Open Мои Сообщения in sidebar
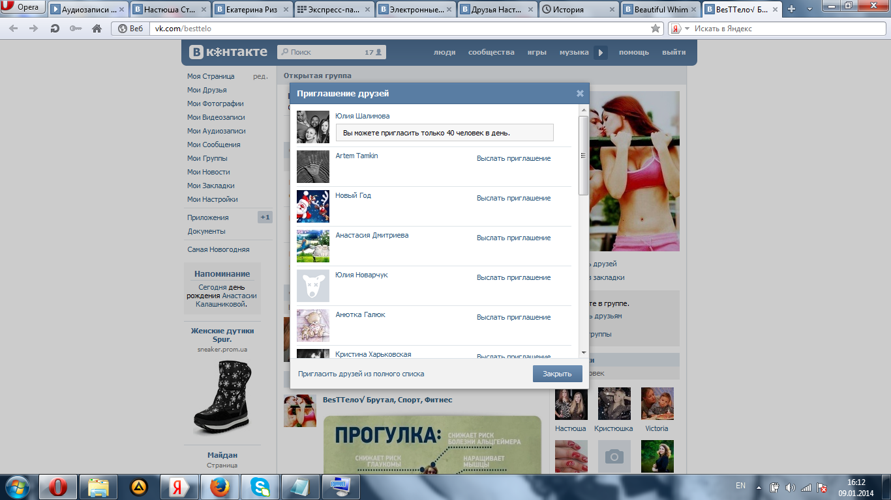Viewport: 891px width, 500px height. point(213,145)
